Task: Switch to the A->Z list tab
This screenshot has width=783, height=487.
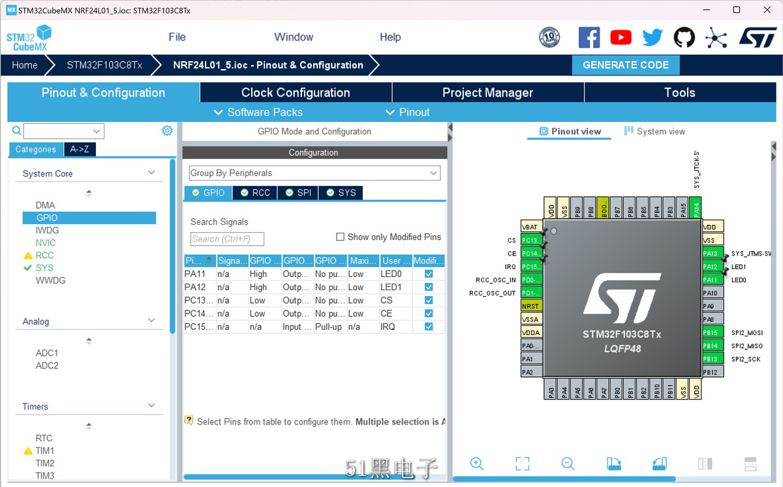Action: click(80, 149)
